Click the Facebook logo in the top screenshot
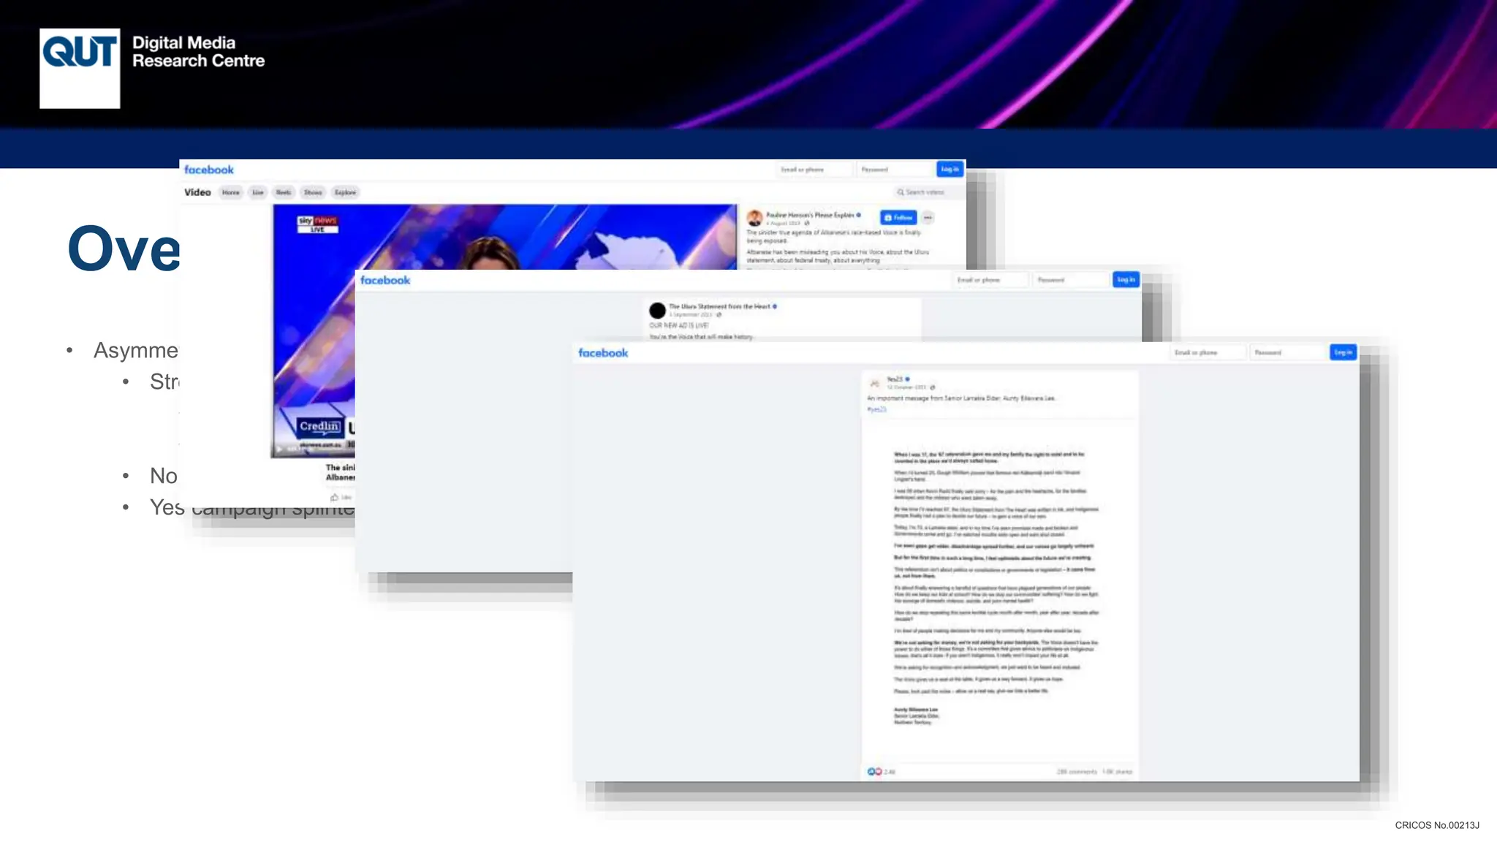This screenshot has width=1497, height=842. [209, 170]
